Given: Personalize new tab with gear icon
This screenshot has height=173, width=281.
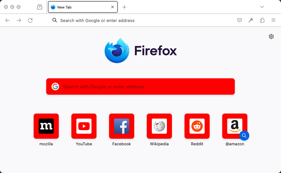Looking at the screenshot, I should [x=271, y=36].
